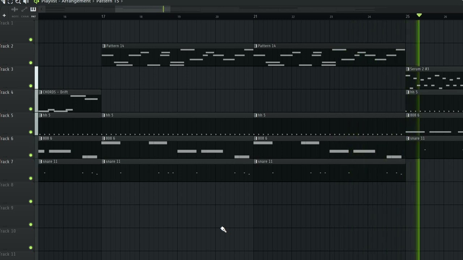Open clip menu of hh 5 on Track 4
Image resolution: width=463 pixels, height=260 pixels.
pyautogui.click(x=408, y=92)
